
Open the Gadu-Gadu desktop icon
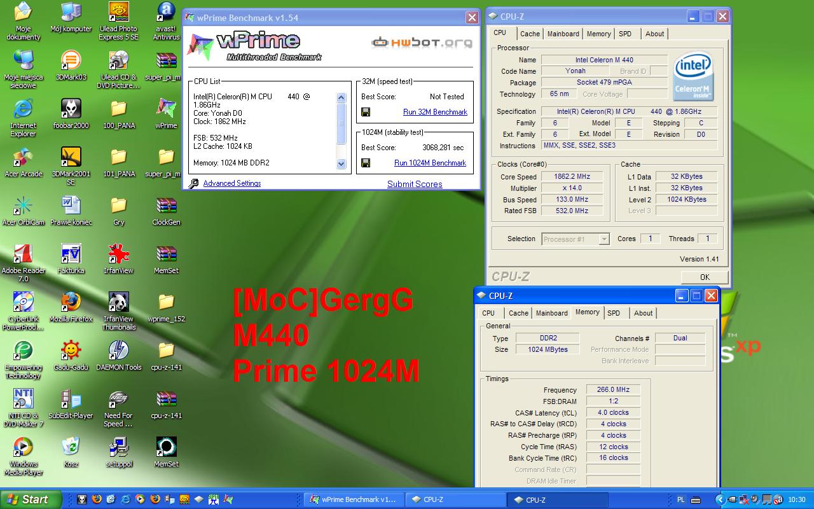tap(71, 356)
